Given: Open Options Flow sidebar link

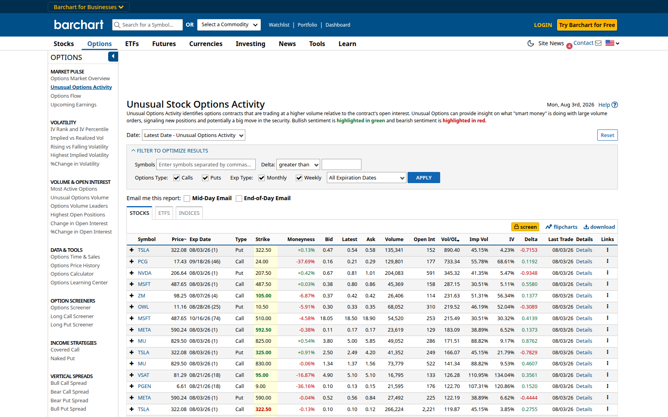Looking at the screenshot, I should (66, 96).
